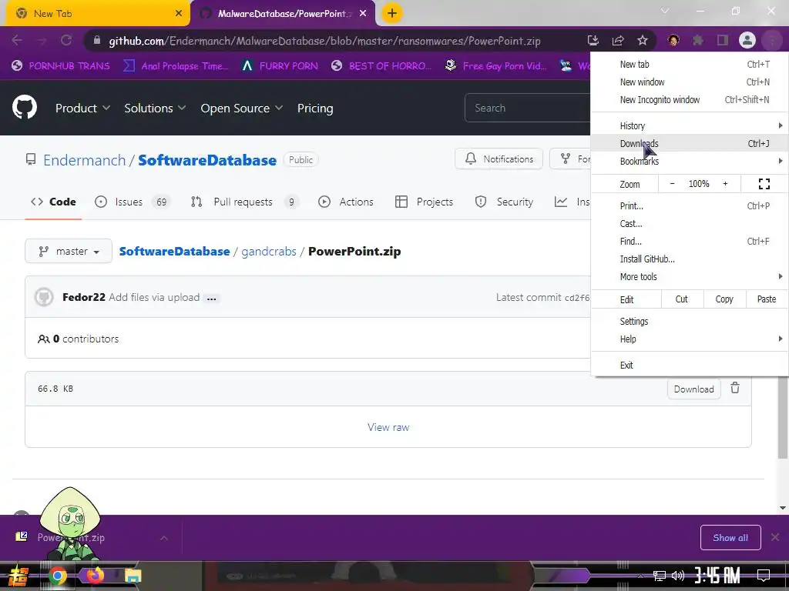Image resolution: width=789 pixels, height=591 pixels.
Task: Open Google Chrome from the taskbar
Action: 57,576
